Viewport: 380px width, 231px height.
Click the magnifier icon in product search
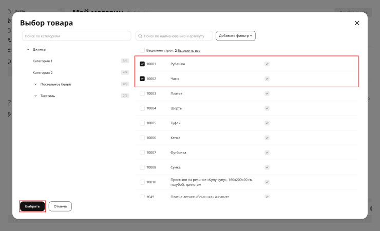pos(140,36)
